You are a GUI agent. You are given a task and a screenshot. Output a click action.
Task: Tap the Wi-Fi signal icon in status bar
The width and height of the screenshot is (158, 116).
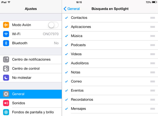[x=9, y=2]
